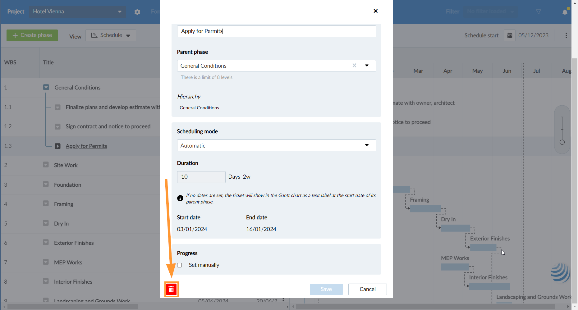Toggle the Apply for Permits row arrow
Viewport: 578px width, 310px height.
tap(57, 146)
